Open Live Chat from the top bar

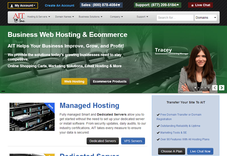[x=200, y=5]
